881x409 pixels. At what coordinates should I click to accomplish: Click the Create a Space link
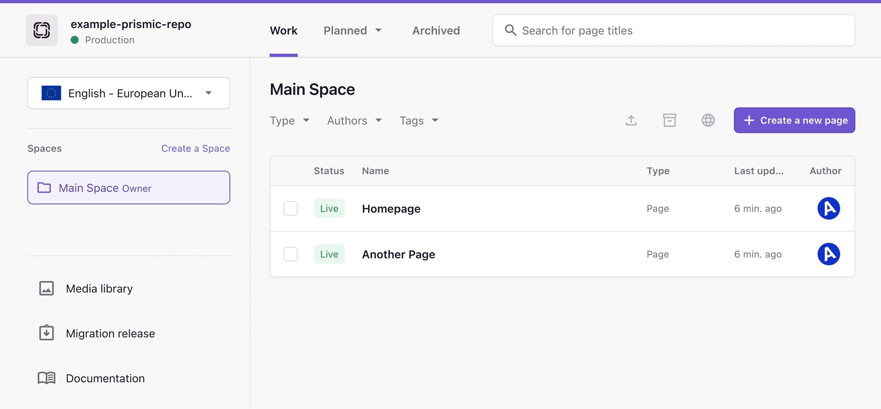click(196, 148)
